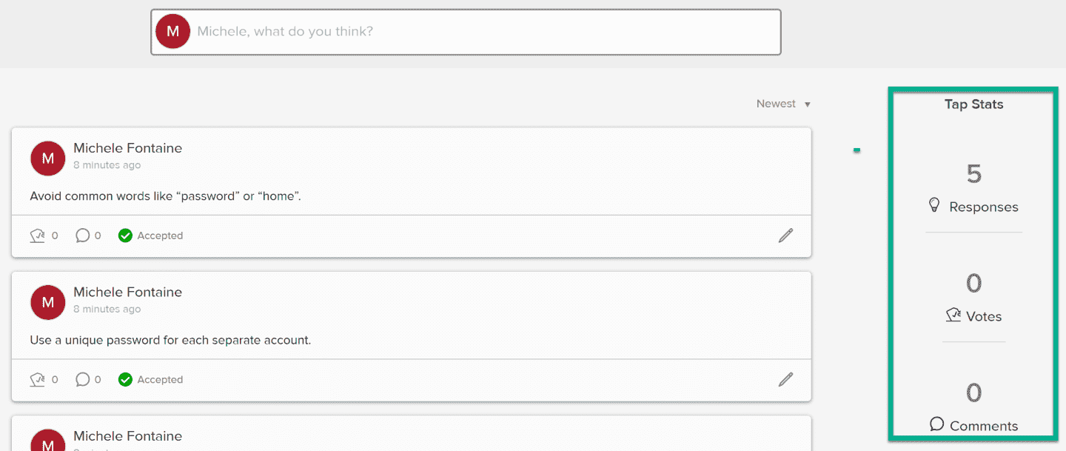Click the Votes icon in Tap Stats

point(953,315)
